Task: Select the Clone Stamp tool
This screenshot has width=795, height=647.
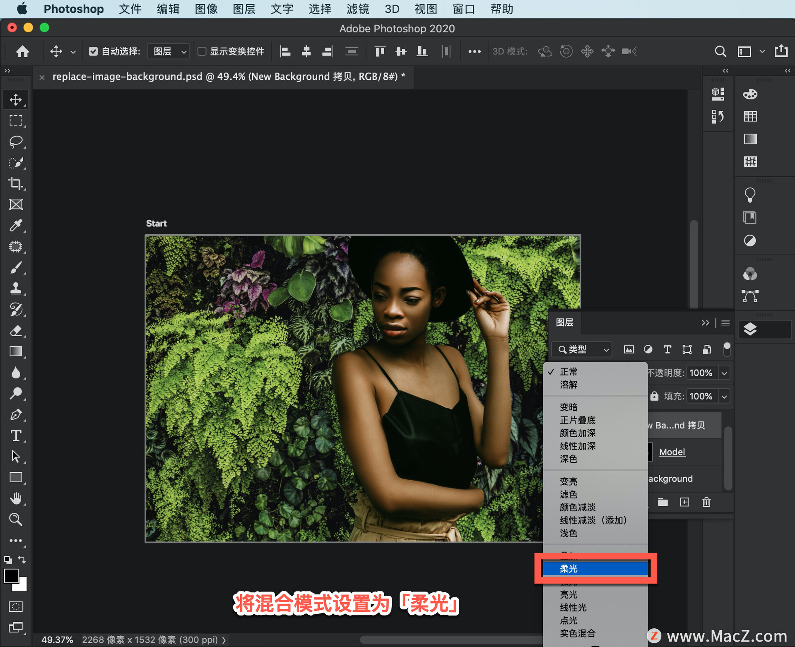Action: pyautogui.click(x=16, y=288)
